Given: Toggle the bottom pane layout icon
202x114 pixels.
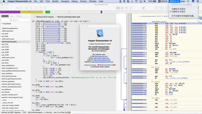Looking at the screenshot, I should [x=162, y=8].
